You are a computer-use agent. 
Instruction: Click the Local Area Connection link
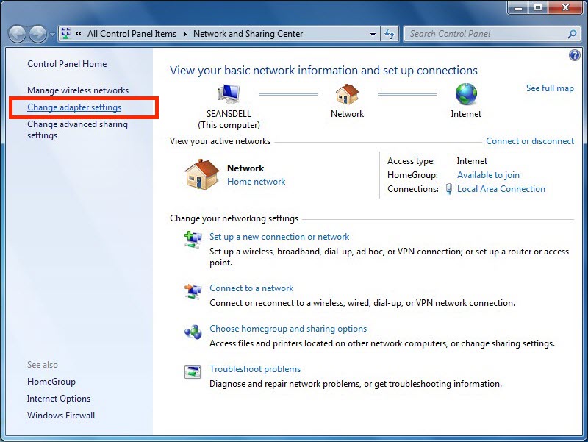[x=501, y=189]
